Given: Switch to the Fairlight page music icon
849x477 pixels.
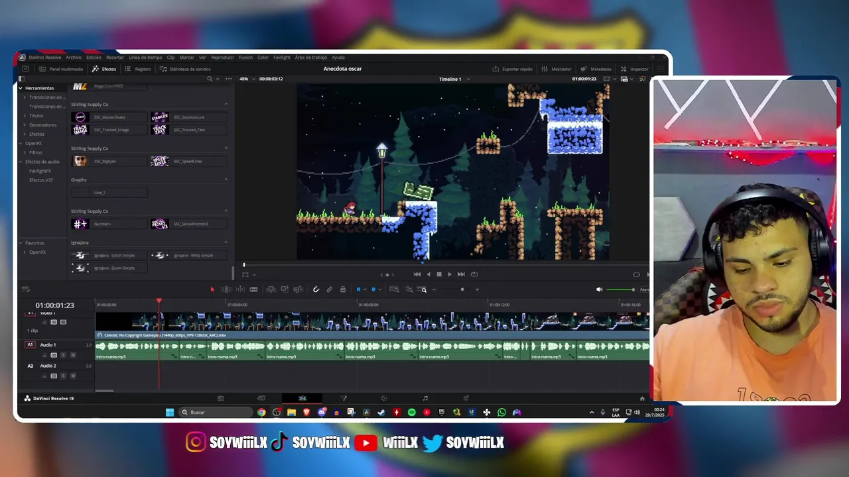Looking at the screenshot, I should [425, 398].
